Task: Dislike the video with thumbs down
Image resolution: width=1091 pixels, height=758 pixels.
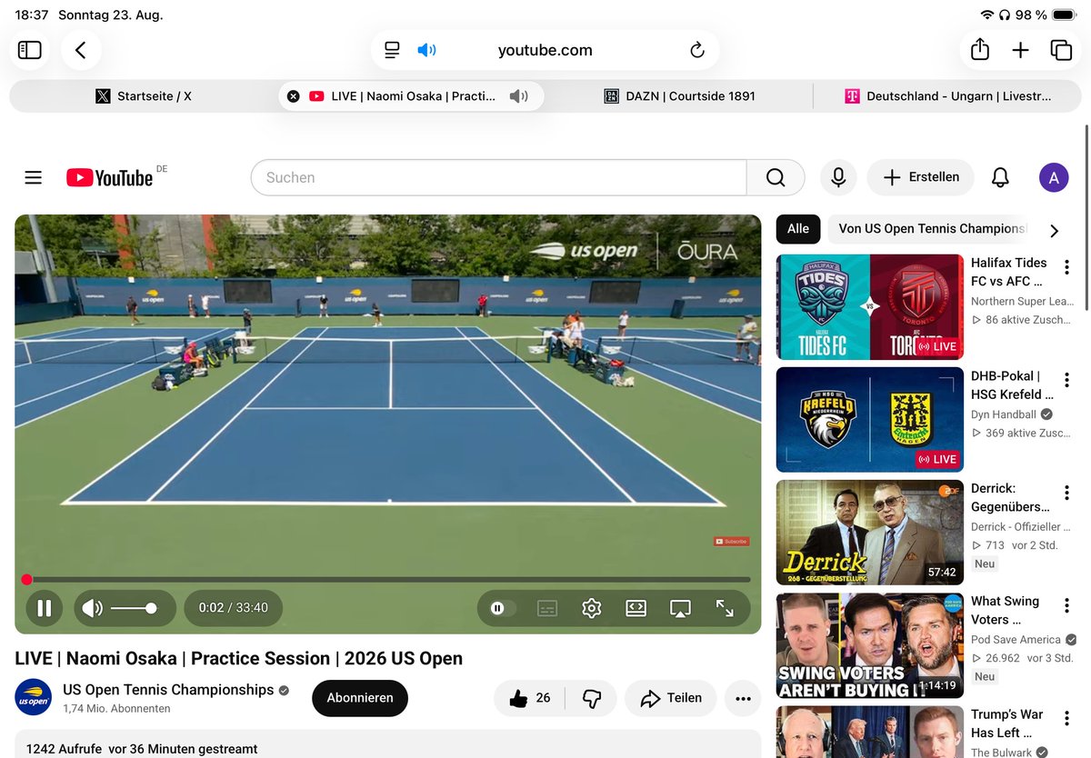Action: pyautogui.click(x=592, y=698)
